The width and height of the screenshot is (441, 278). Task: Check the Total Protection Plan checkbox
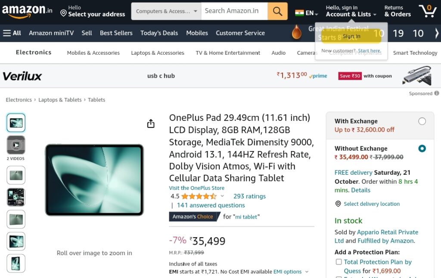(x=339, y=262)
